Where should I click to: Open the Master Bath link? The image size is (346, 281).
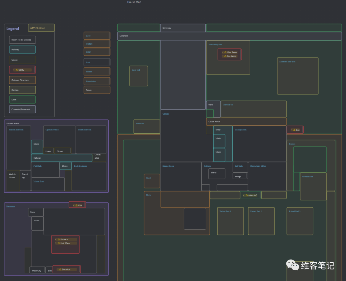point(39,181)
